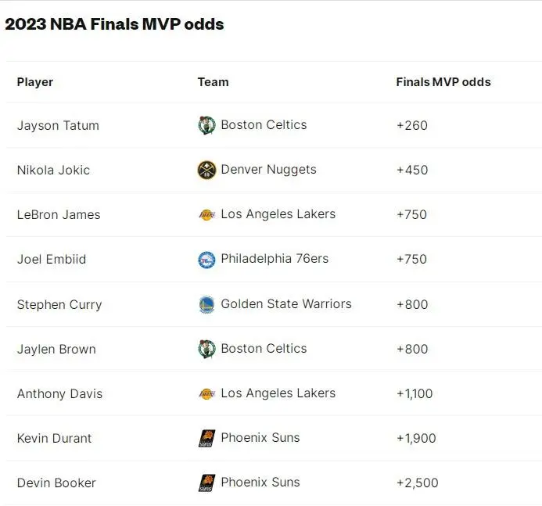The image size is (542, 506).
Task: Select the Finals MVP odds column header
Action: [x=443, y=82]
